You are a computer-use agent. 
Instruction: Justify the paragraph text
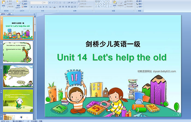coord(69,7)
